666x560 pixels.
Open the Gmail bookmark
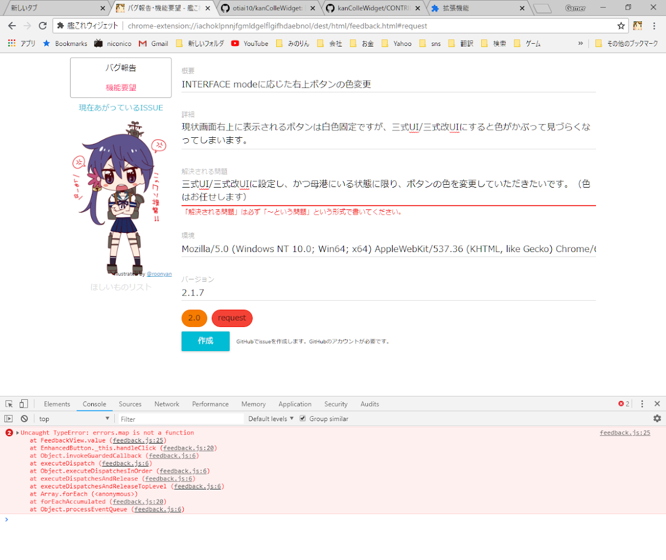(x=153, y=43)
